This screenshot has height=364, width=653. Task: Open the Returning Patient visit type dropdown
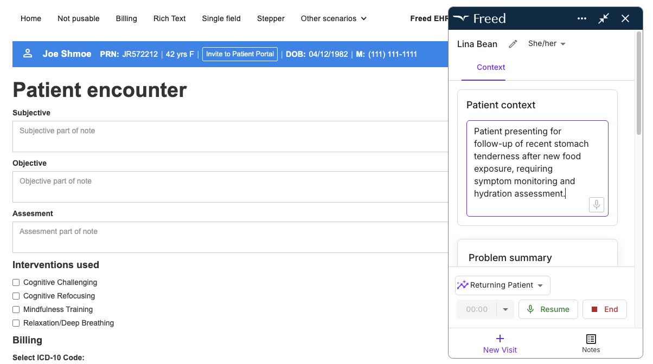(x=502, y=285)
